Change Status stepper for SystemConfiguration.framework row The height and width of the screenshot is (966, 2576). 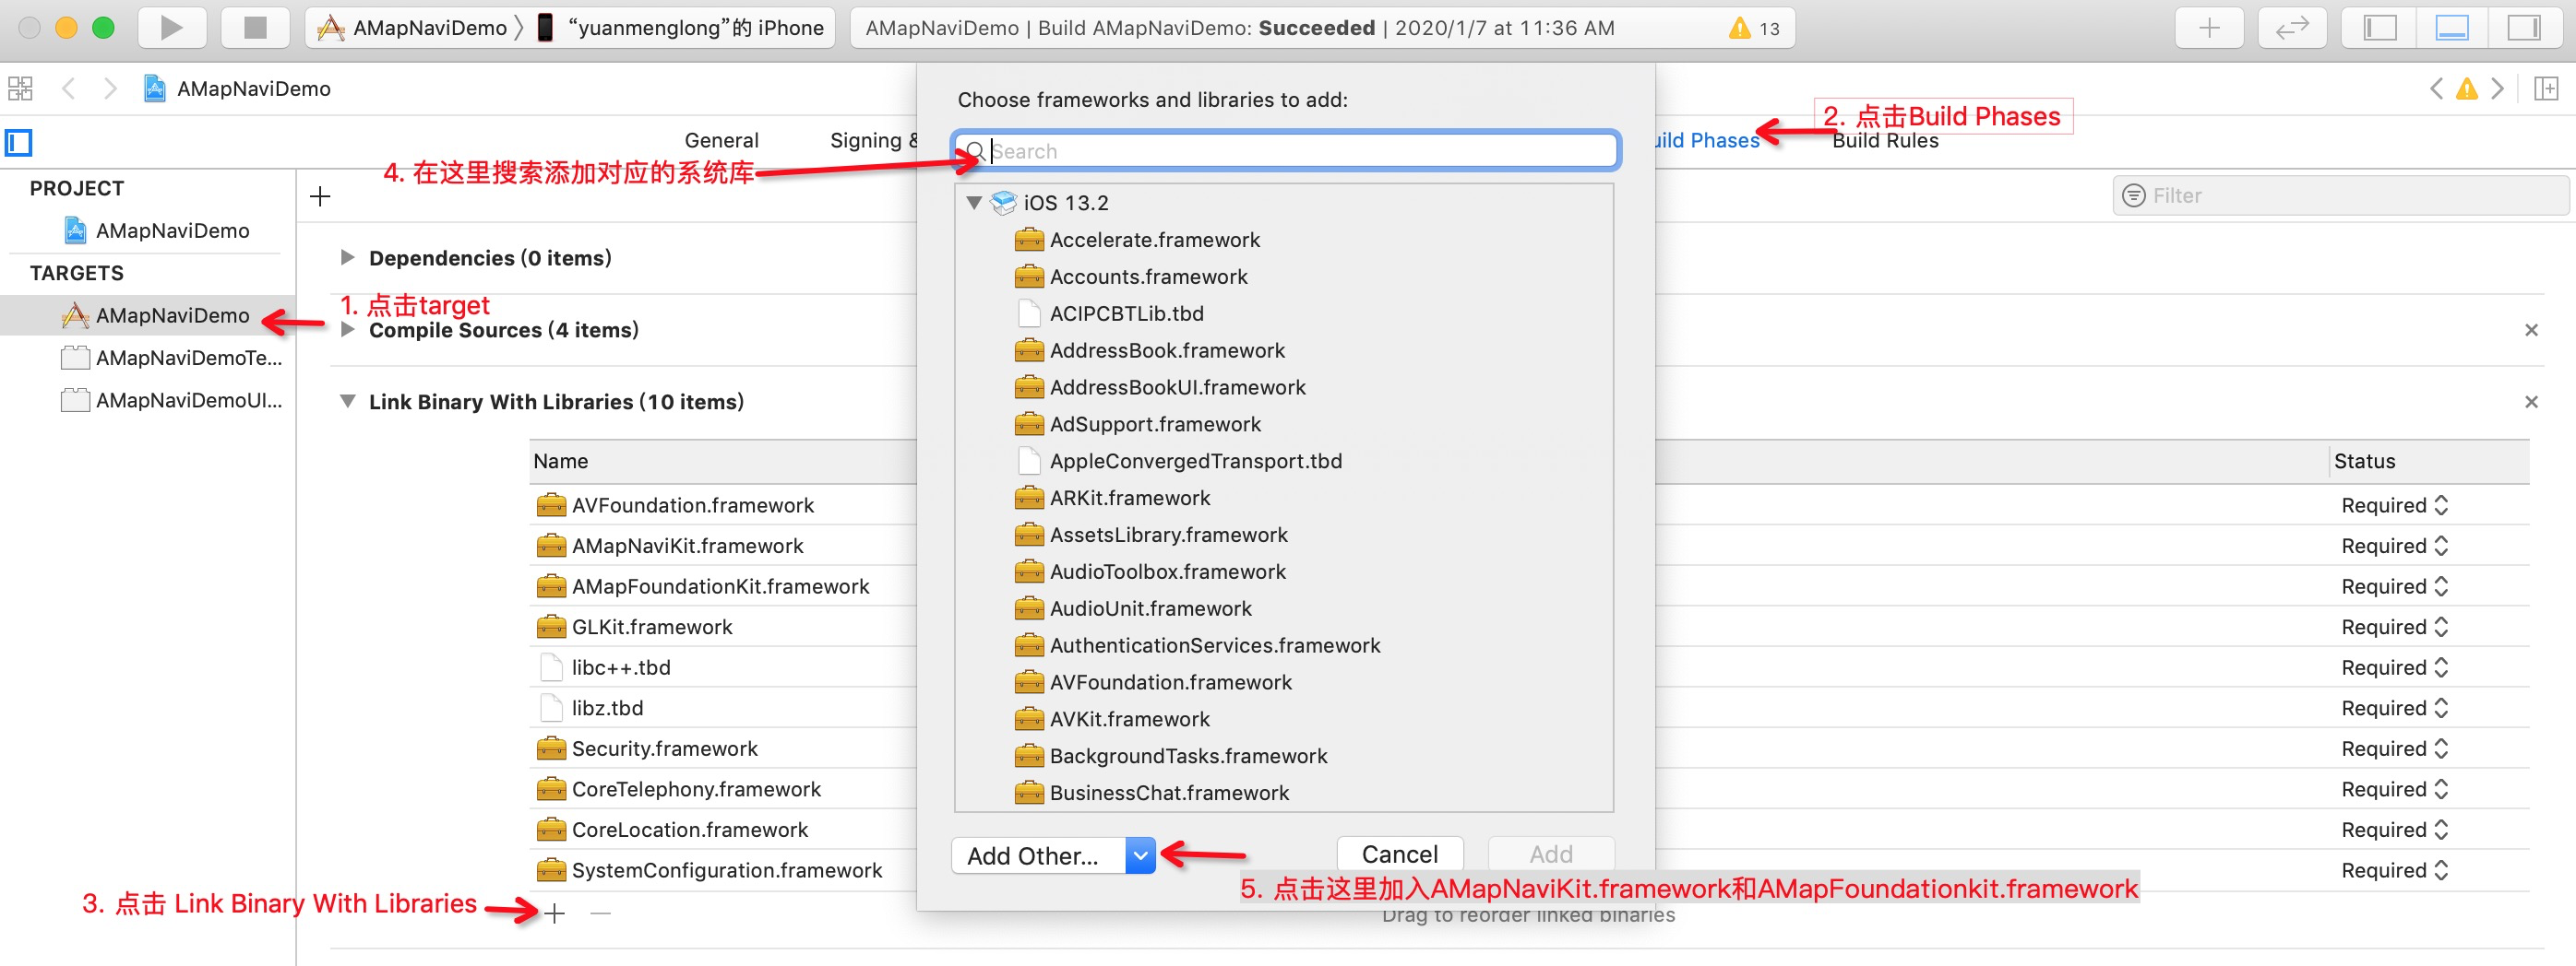2441,871
